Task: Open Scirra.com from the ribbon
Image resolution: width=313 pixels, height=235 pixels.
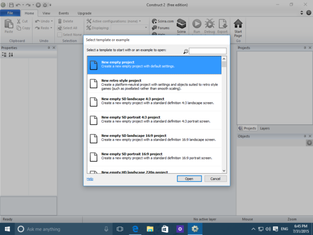Action: [162, 21]
